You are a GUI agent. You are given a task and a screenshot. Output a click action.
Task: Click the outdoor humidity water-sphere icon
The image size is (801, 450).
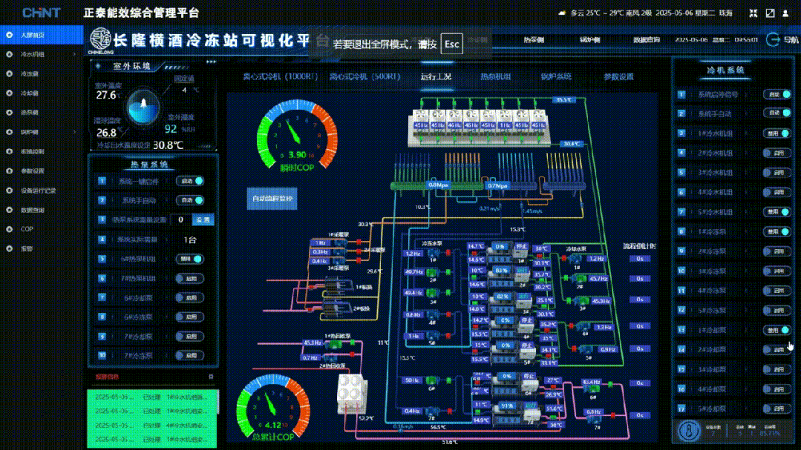[x=143, y=107]
